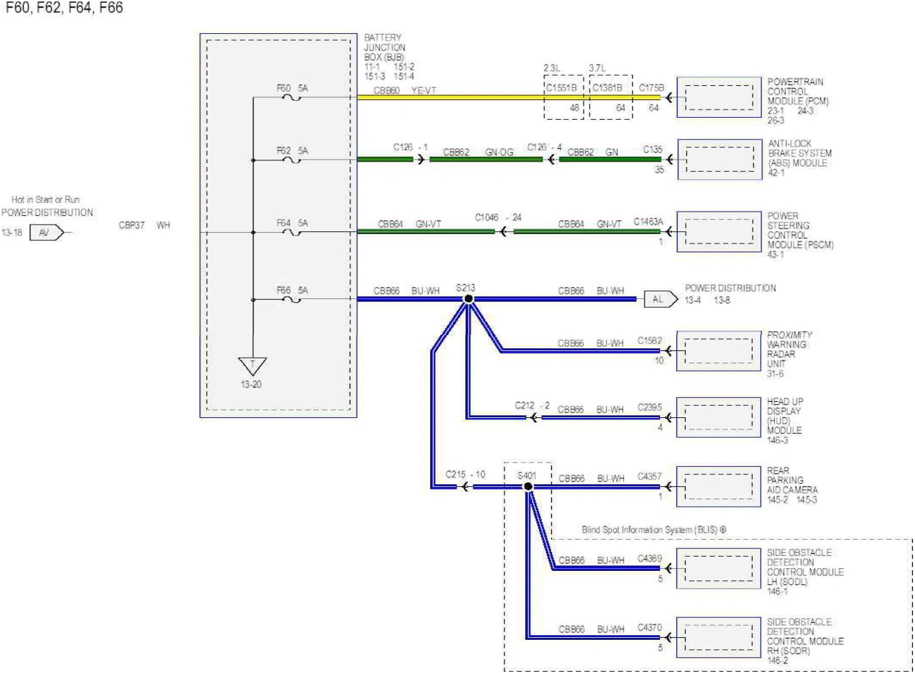Click the C1551B connector box
915x673 pixels.
pos(564,97)
